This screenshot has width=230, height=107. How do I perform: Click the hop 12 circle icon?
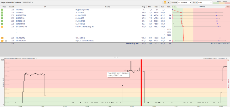pos(2,41)
